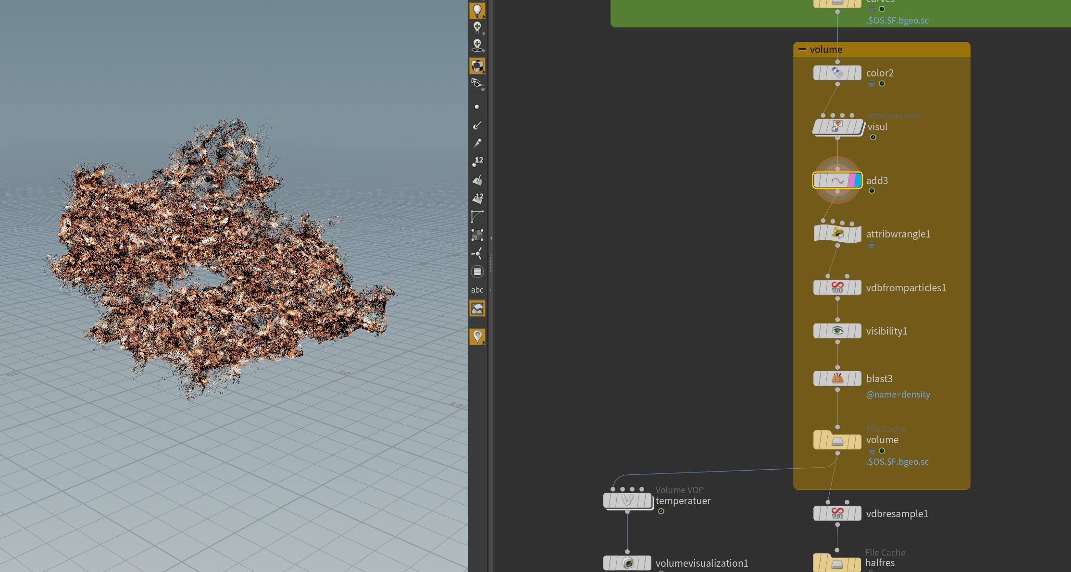Toggle the blue display flag on add3

tap(858, 181)
